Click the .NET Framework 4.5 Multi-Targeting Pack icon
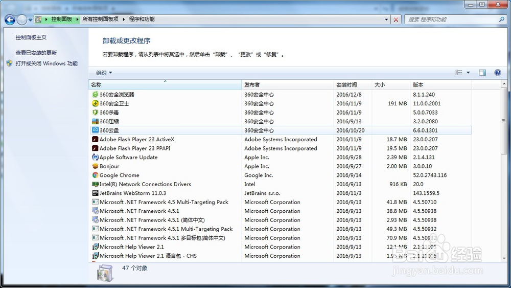 pyautogui.click(x=95, y=202)
